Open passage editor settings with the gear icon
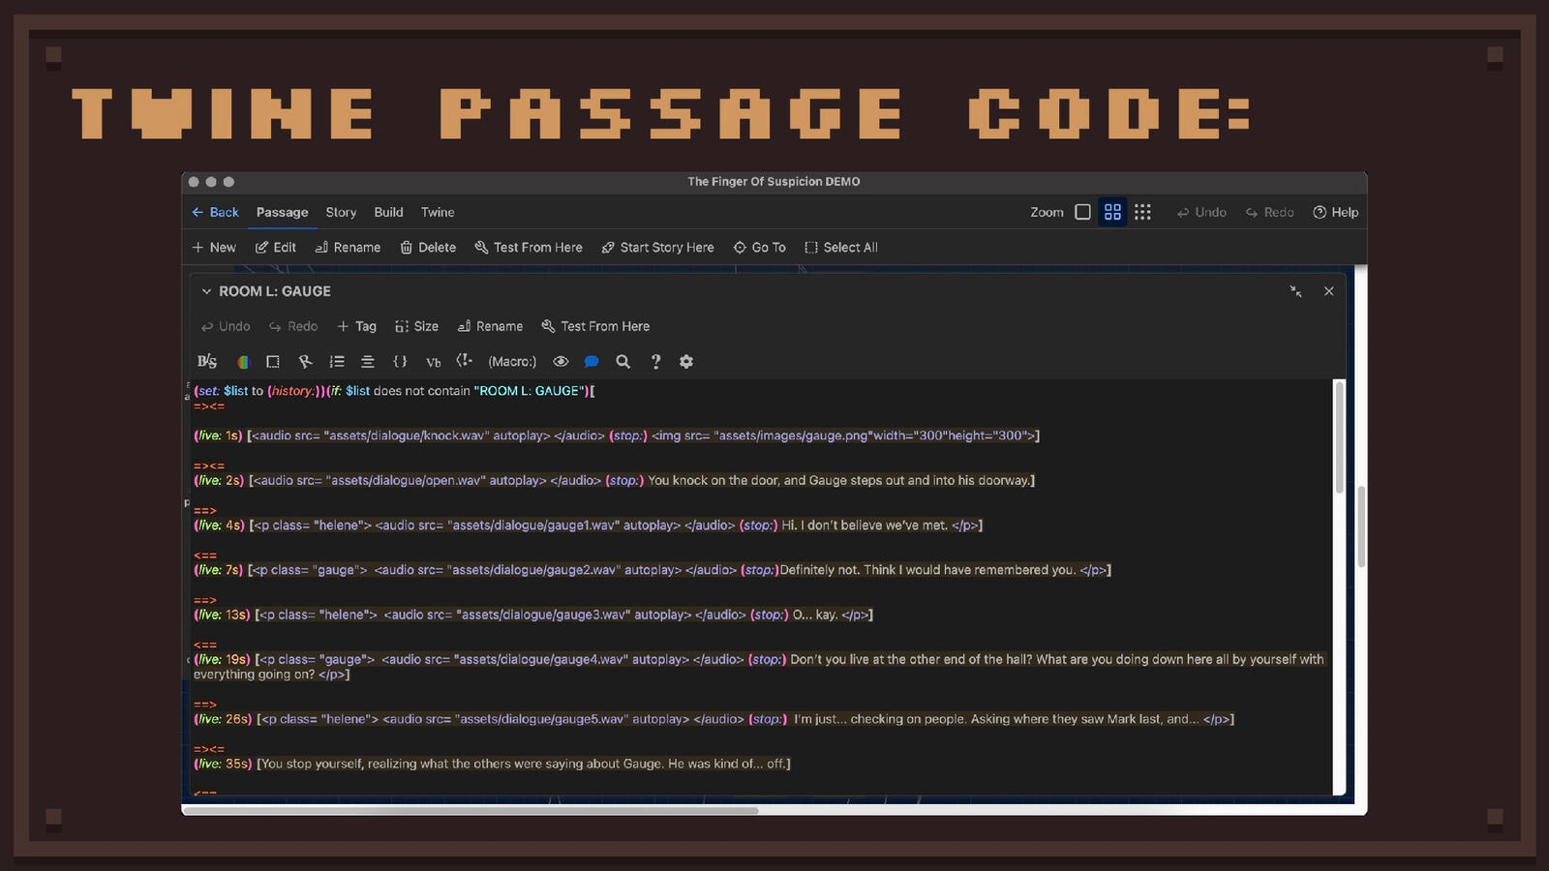 [685, 361]
